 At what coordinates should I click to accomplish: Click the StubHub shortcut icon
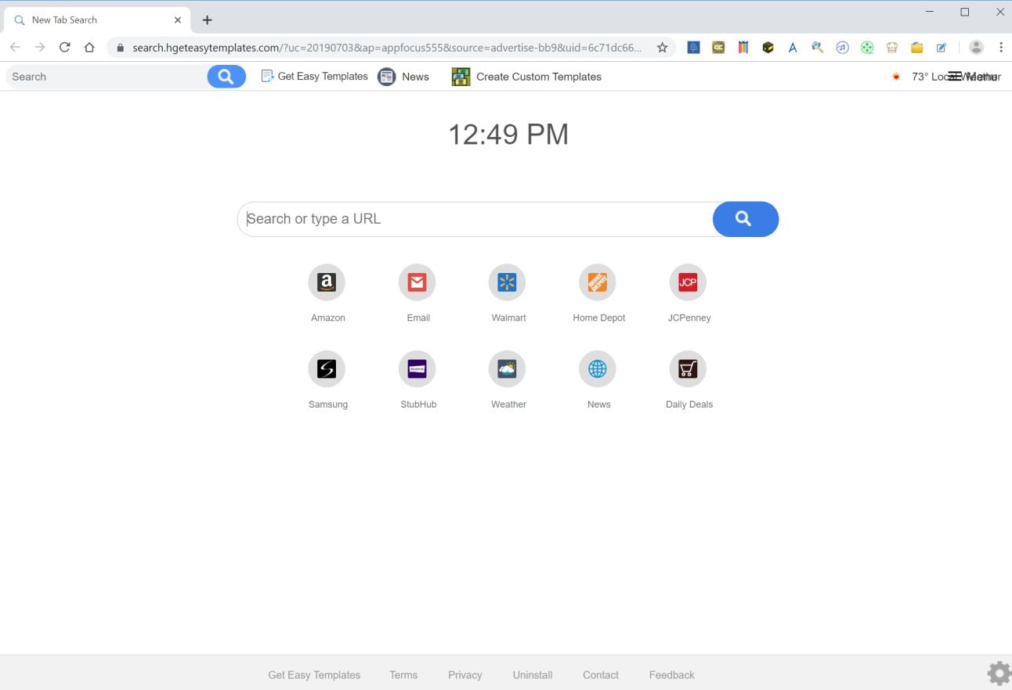pos(417,368)
